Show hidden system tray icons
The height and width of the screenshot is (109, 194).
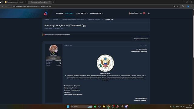(170, 107)
